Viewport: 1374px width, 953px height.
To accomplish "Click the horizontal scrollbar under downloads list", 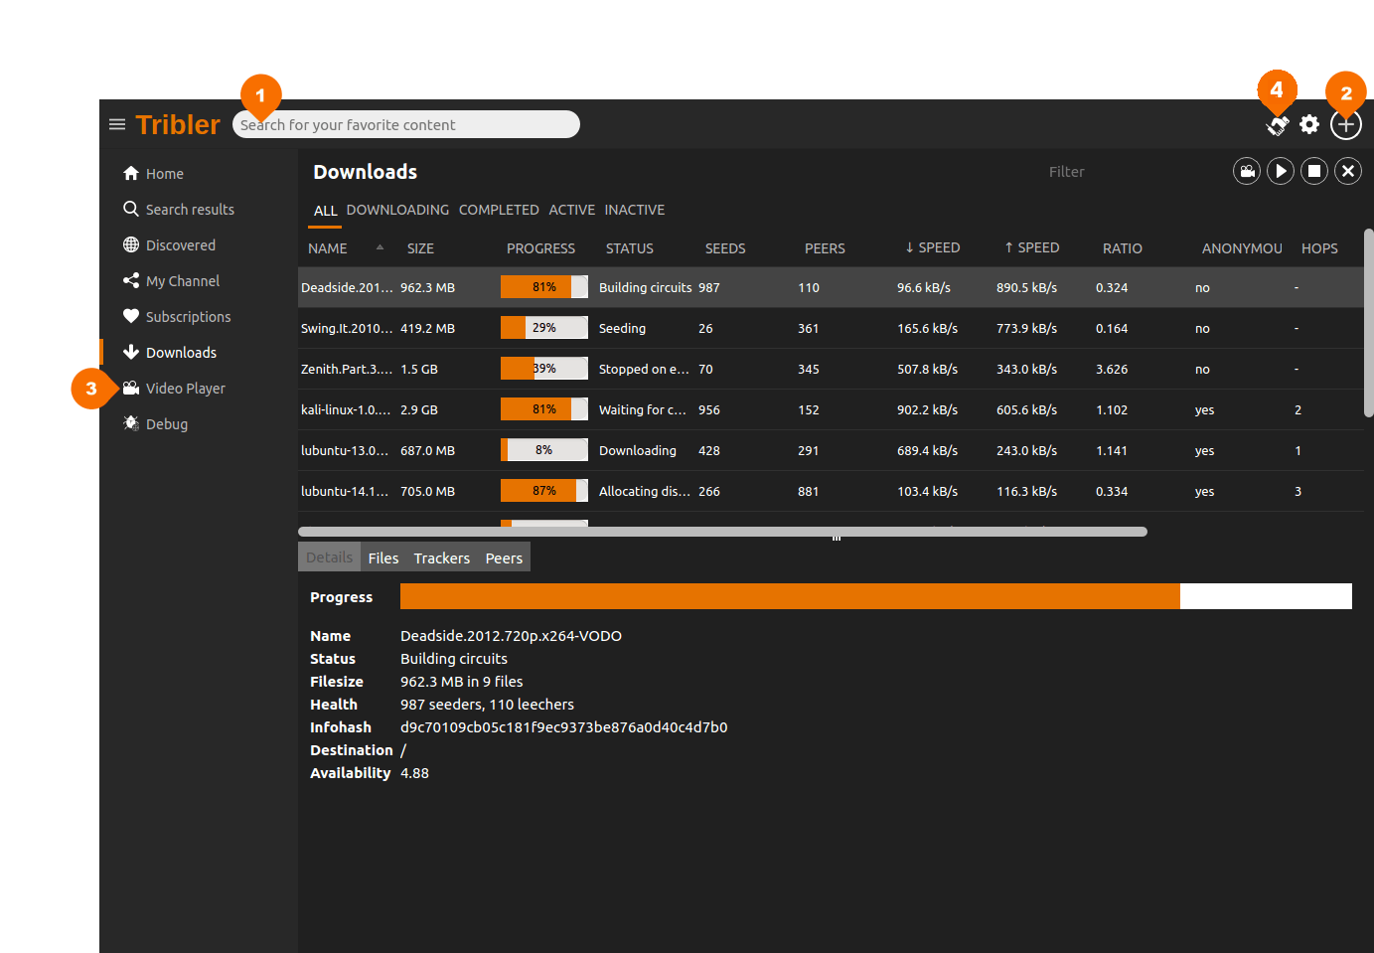I will 723,532.
